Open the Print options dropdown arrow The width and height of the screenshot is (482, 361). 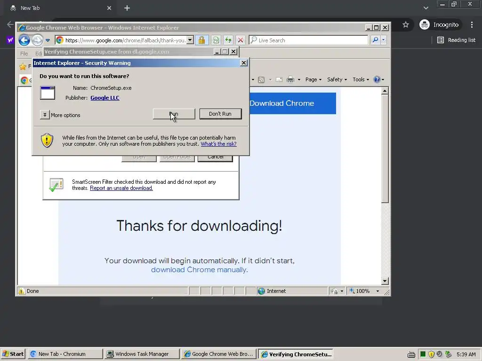pyautogui.click(x=299, y=80)
